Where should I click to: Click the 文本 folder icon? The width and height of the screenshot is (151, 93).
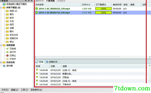[7, 21]
